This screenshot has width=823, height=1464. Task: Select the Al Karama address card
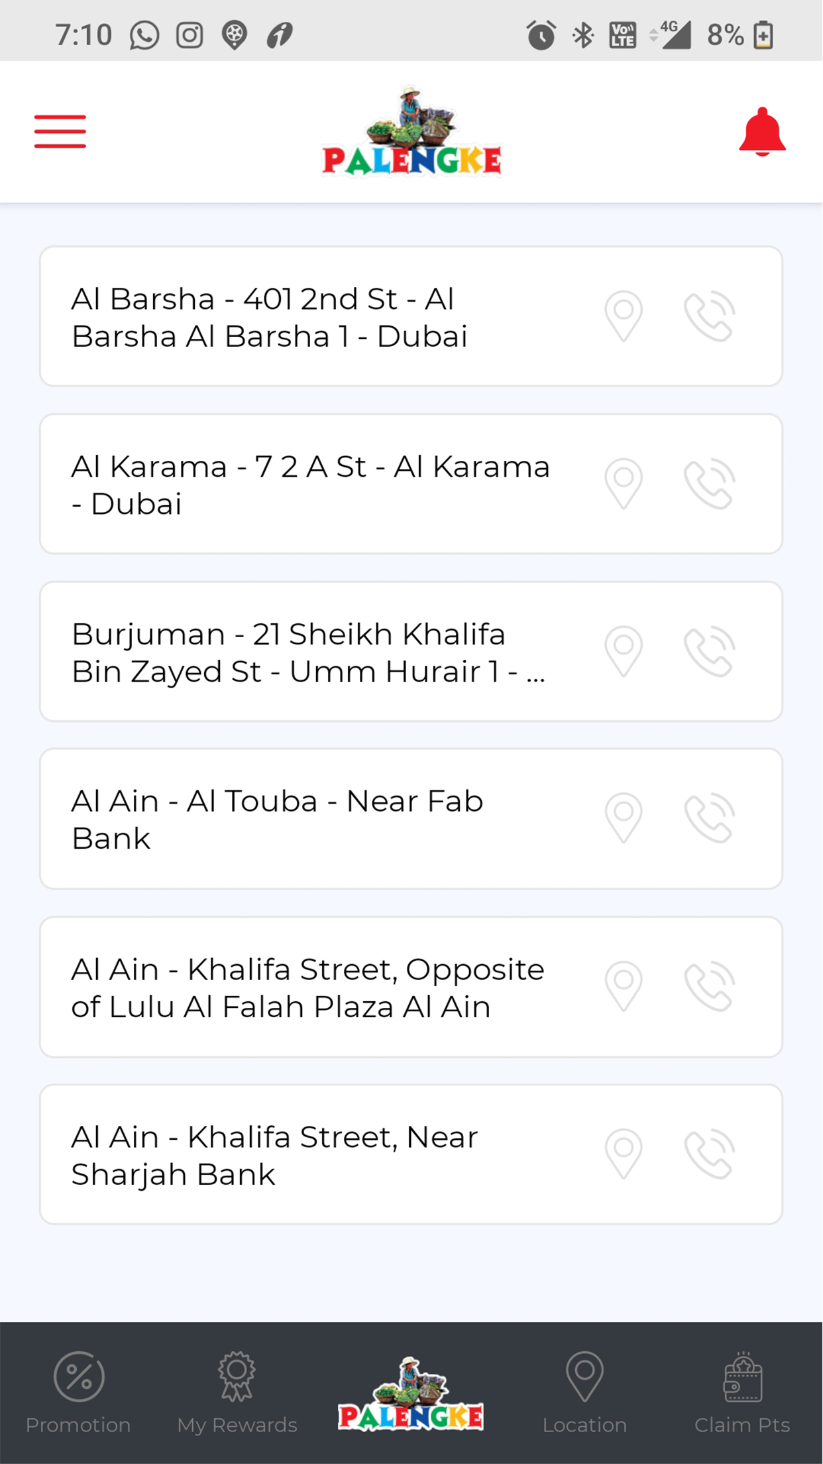tap(411, 484)
